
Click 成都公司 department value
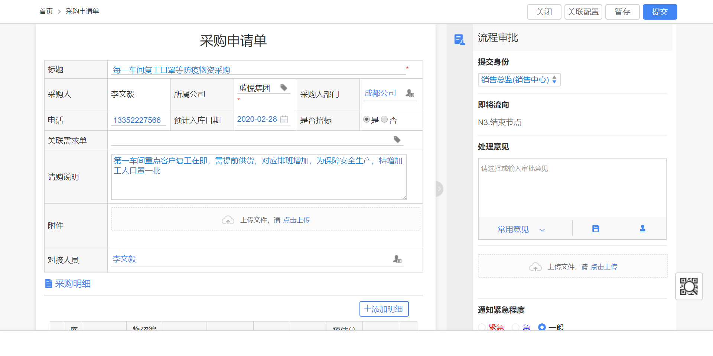(380, 93)
